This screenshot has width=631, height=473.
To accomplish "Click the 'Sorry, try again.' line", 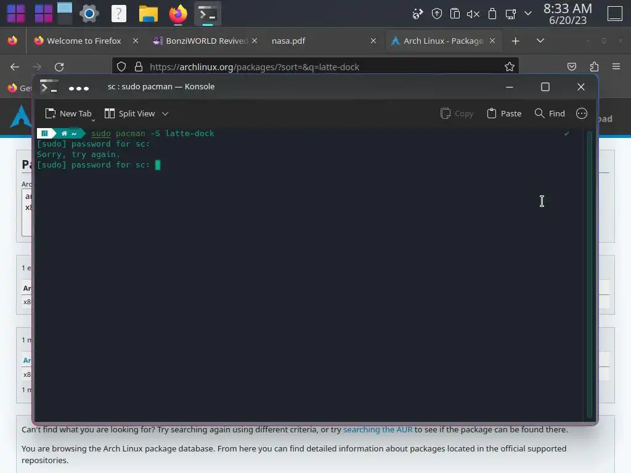I will coord(78,155).
